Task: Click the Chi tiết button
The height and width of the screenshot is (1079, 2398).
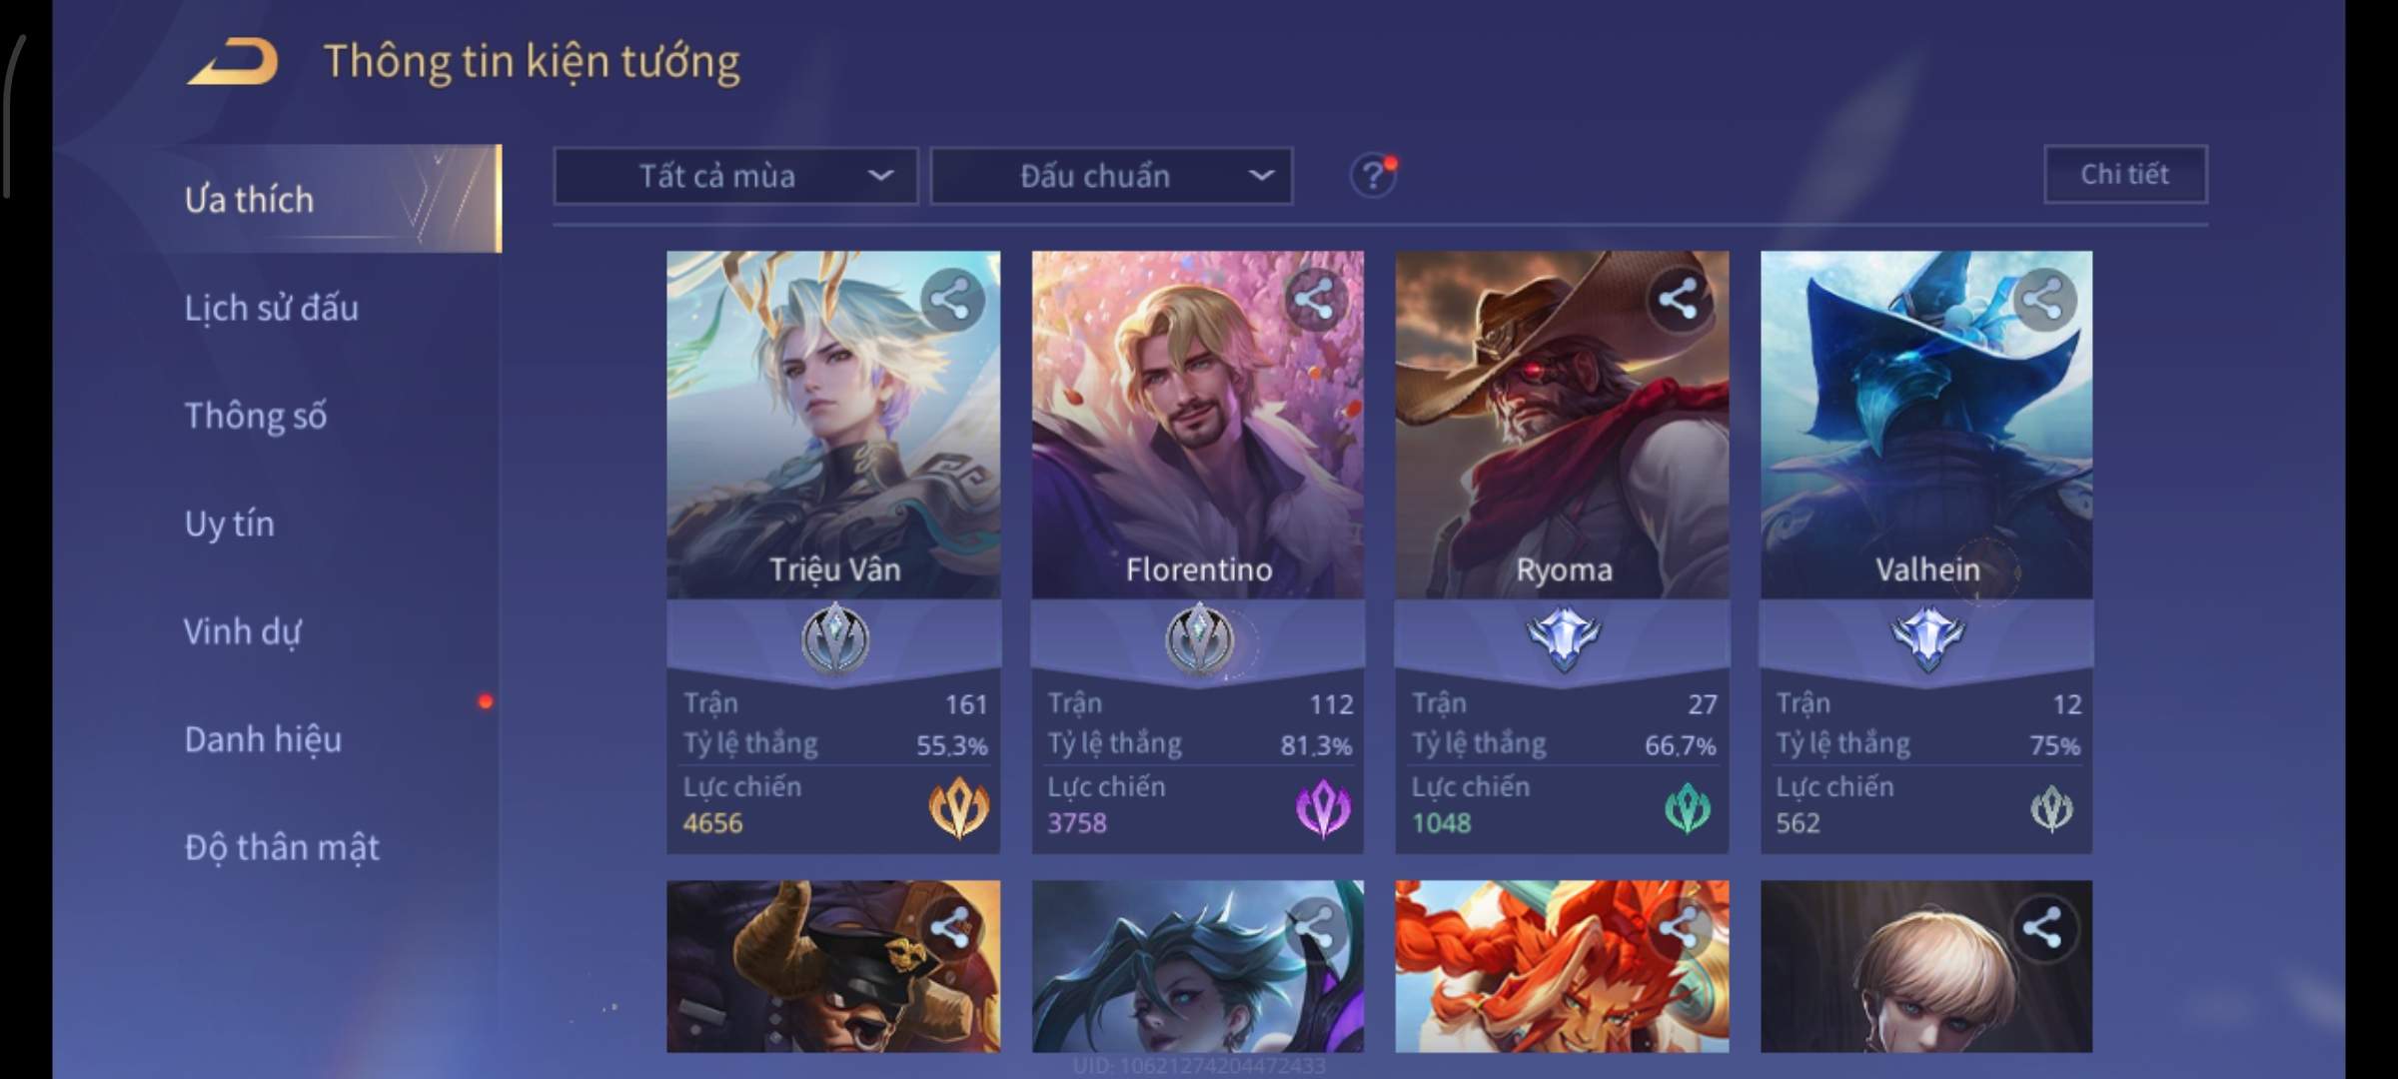Action: point(2125,175)
